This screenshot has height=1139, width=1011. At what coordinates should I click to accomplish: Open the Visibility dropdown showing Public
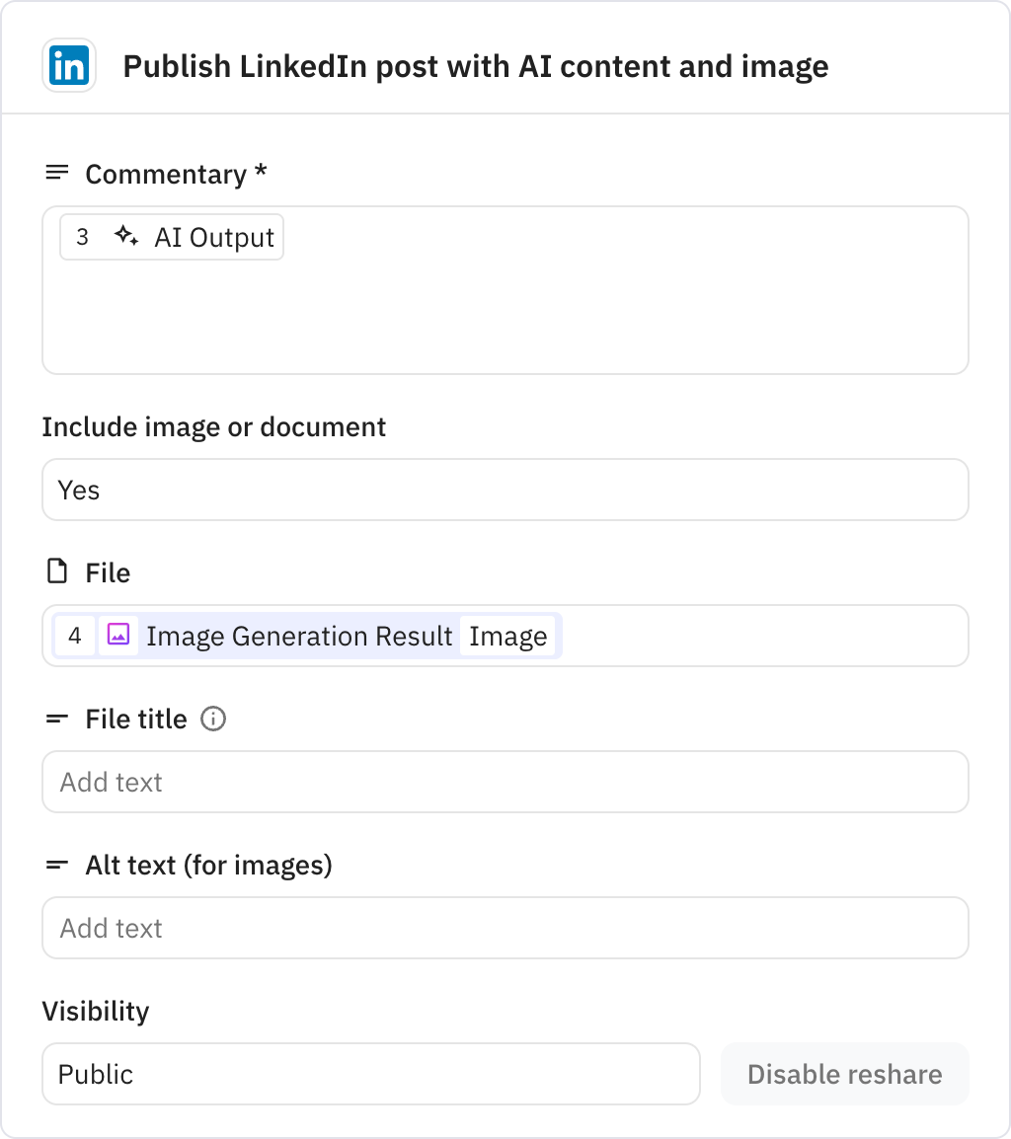click(x=370, y=1074)
